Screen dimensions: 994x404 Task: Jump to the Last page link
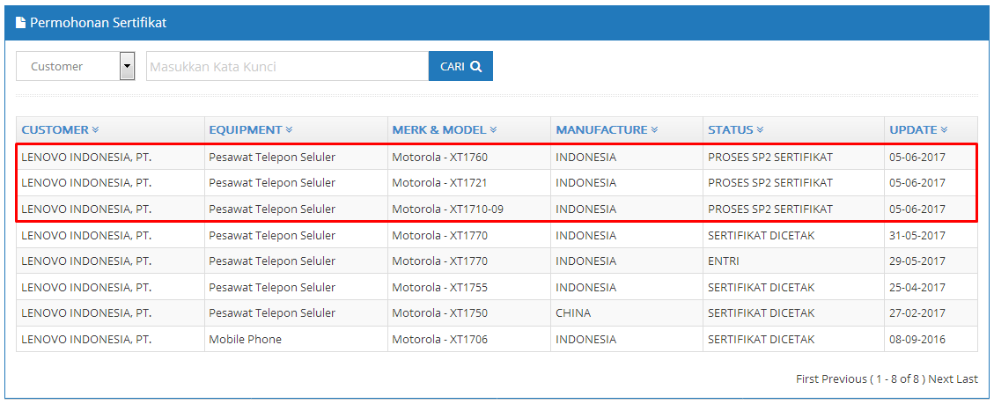click(967, 379)
